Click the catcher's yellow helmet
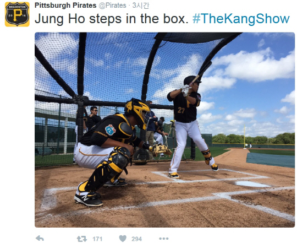The image size is (297, 243). click(x=137, y=112)
